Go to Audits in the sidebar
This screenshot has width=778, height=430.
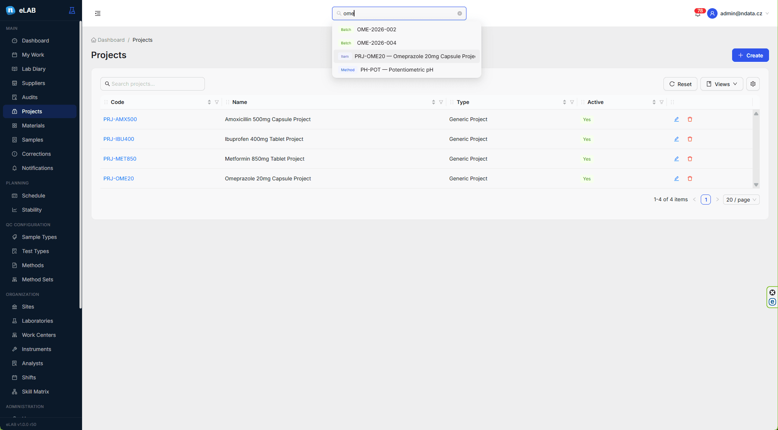[x=40, y=97]
